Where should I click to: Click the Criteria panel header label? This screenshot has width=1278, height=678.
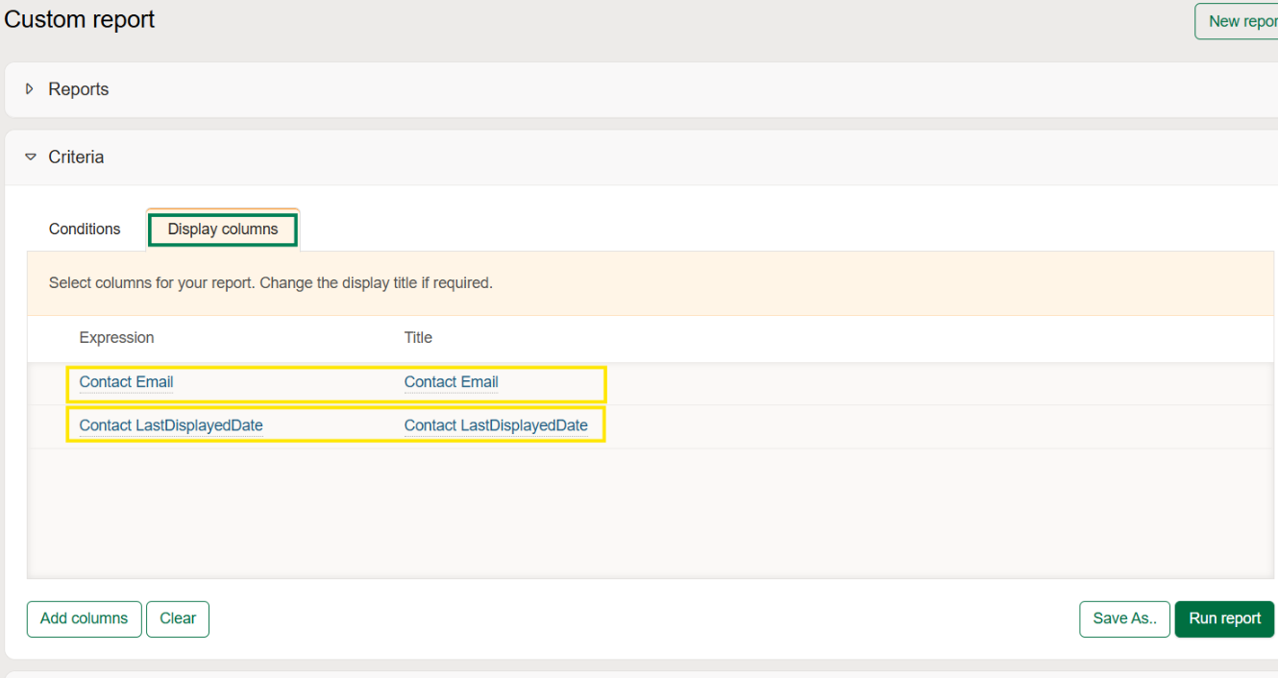click(x=76, y=157)
